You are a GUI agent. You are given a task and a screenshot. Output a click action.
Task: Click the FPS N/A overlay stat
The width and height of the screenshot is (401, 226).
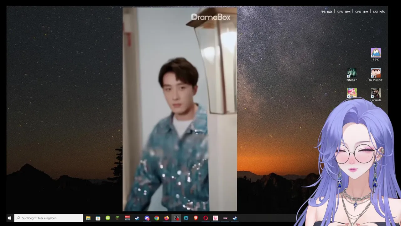click(326, 12)
